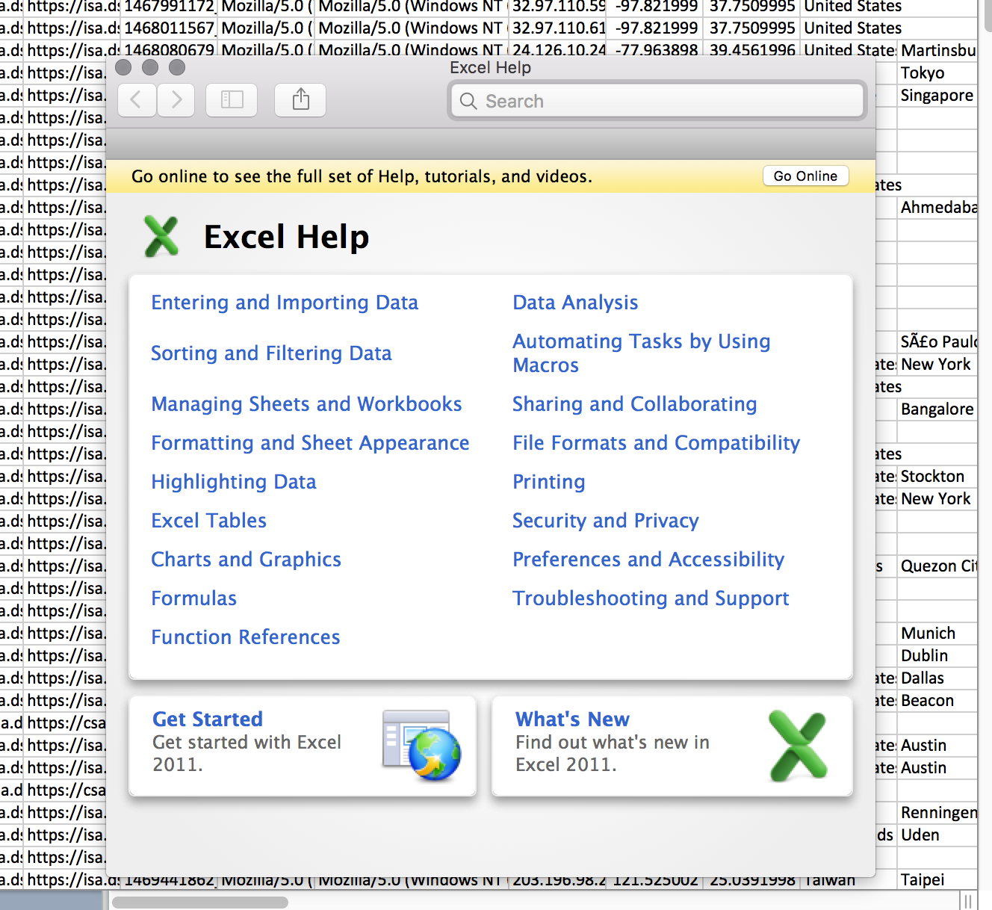Open Security and Privacy help topic

click(x=606, y=521)
